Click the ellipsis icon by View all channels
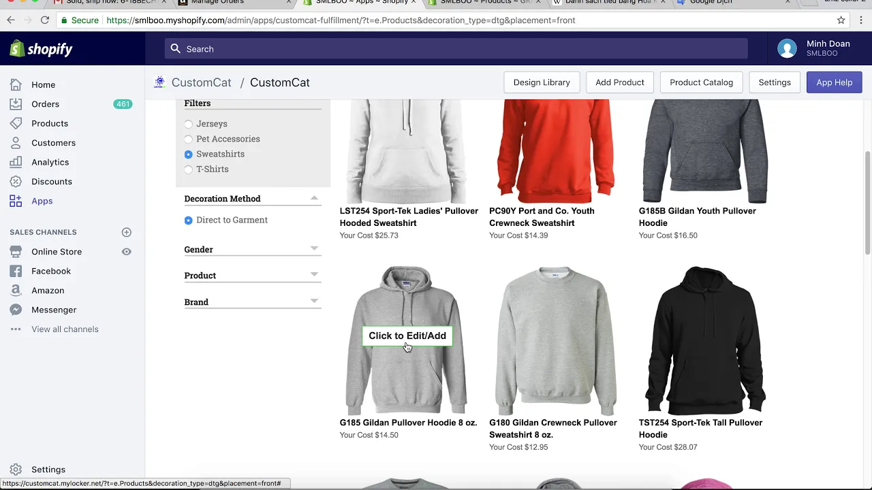Viewport: 872px width, 490px height. pyautogui.click(x=16, y=329)
